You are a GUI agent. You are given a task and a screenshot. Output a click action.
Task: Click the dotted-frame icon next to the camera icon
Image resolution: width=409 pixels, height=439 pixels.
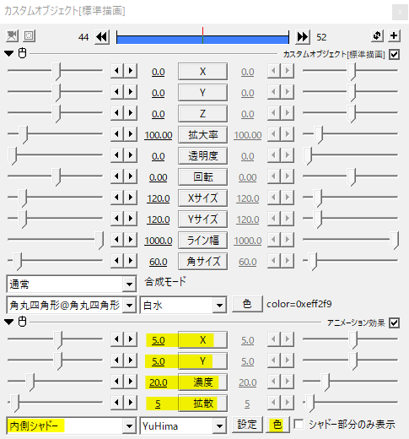click(29, 36)
